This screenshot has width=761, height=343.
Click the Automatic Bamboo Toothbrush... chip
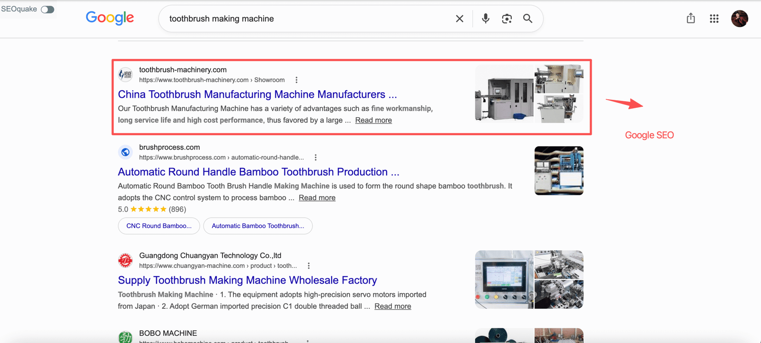pyautogui.click(x=258, y=226)
